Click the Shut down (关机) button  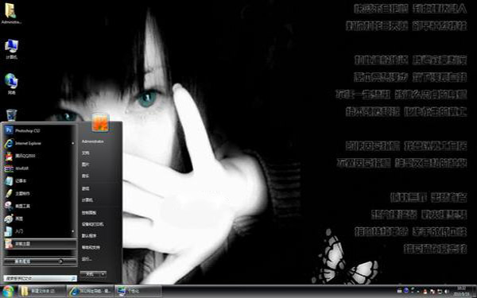click(90, 274)
